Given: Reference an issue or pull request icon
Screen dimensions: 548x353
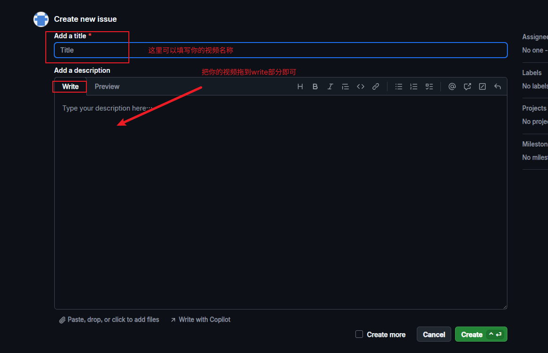Looking at the screenshot, I should coord(467,86).
